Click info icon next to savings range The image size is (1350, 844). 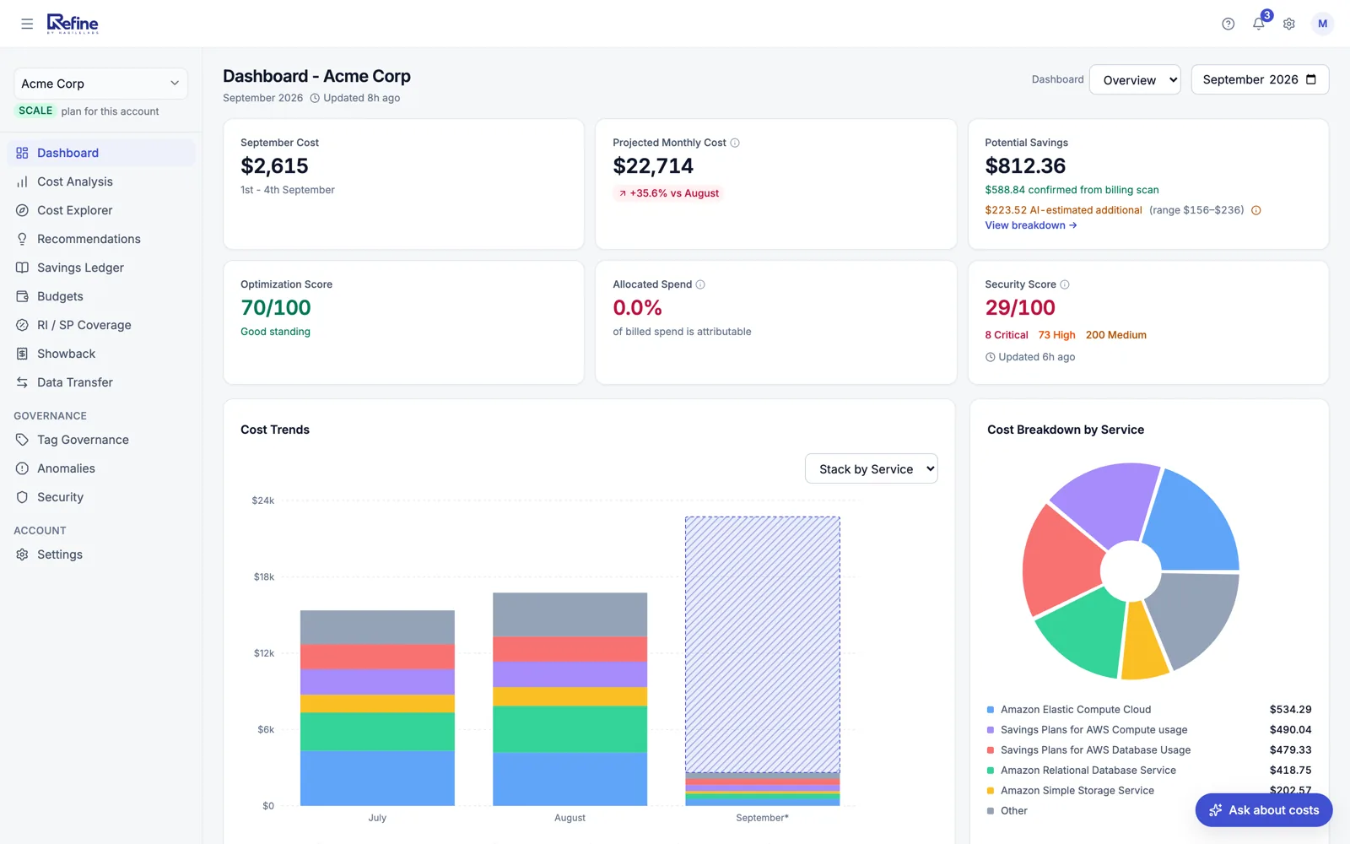pyautogui.click(x=1256, y=210)
